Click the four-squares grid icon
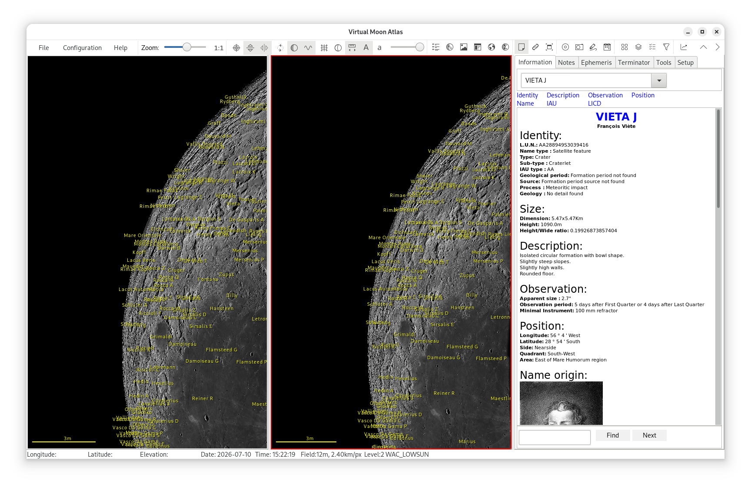 tap(625, 47)
